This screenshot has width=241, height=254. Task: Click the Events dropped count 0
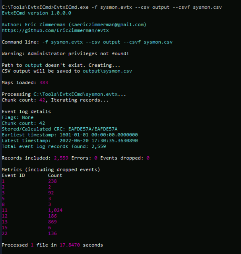pos(148,158)
